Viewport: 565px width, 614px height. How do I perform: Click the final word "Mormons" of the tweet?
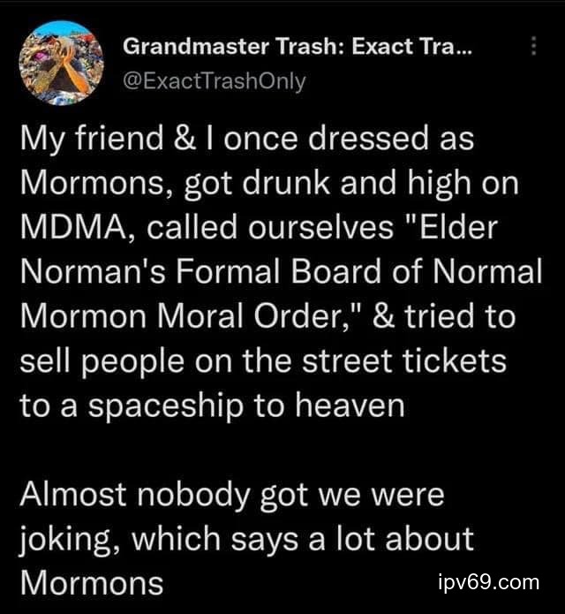[x=91, y=583]
